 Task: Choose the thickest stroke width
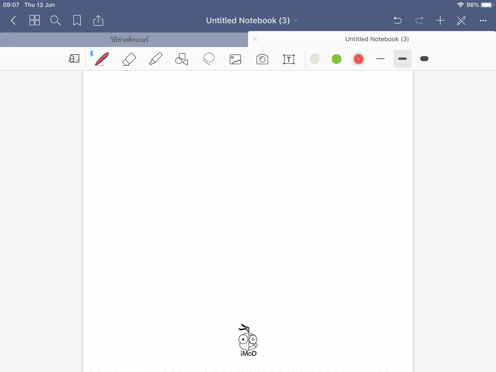[424, 59]
